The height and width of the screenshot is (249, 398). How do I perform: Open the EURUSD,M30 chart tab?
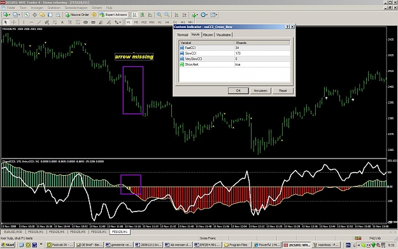coord(13,232)
